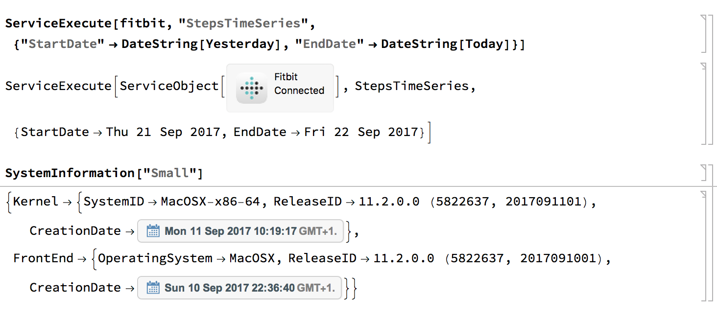The image size is (717, 319).
Task: Click the outer group bracket of ServiceExecute cells
Action: (711, 80)
